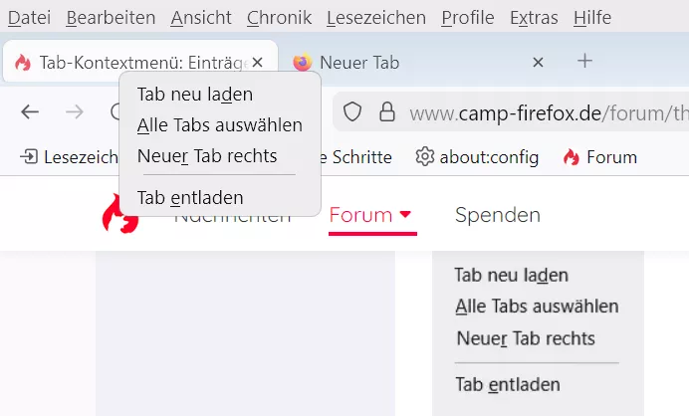Screen dimensions: 689x416
Task: Click Neuer Tab rechts in context menu
Action: [x=207, y=156]
